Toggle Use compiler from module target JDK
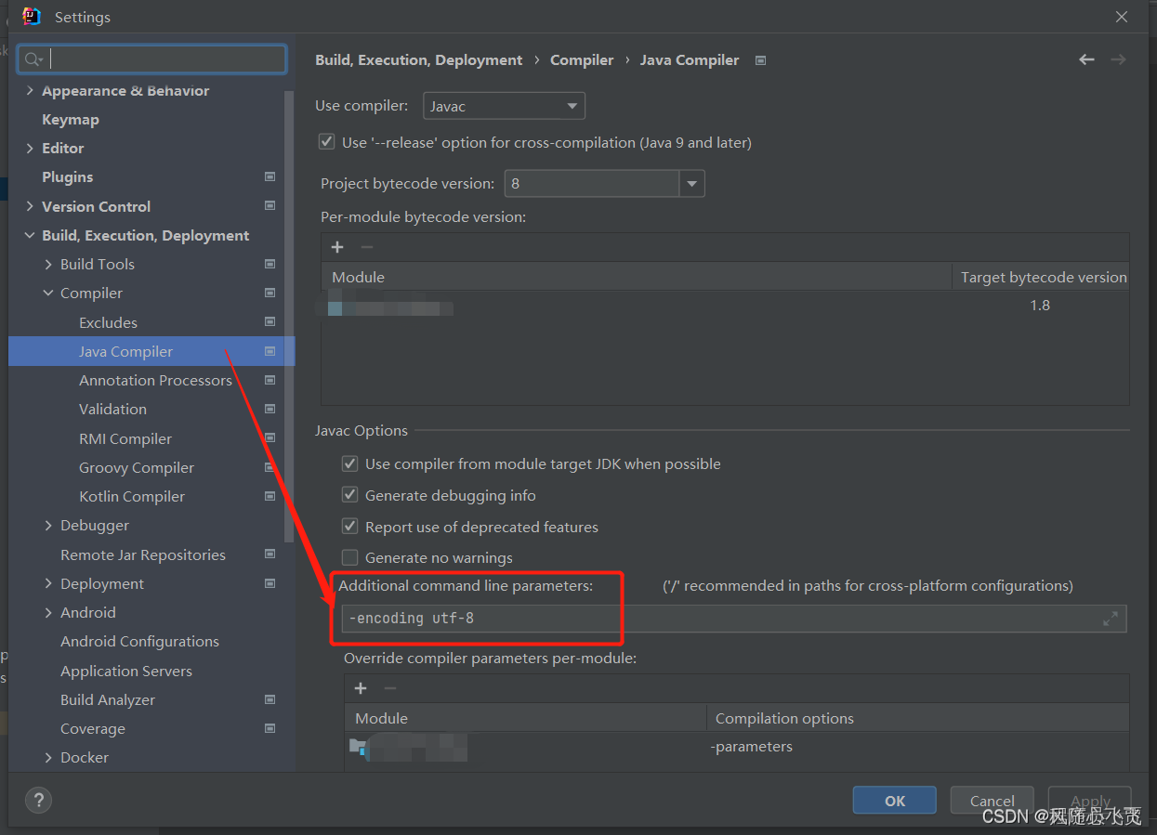This screenshot has height=835, width=1157. point(349,463)
